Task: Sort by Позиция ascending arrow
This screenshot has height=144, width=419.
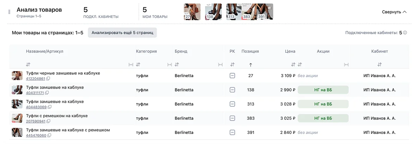Action: (250, 65)
